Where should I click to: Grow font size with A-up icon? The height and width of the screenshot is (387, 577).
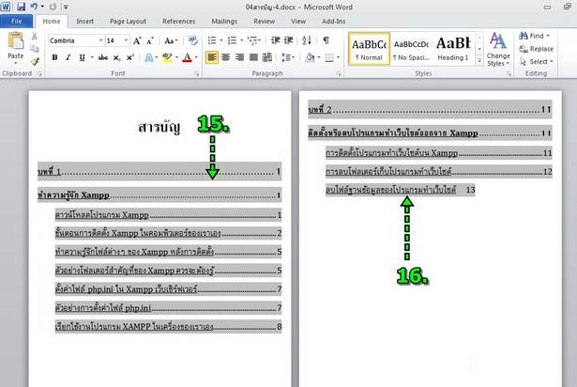click(137, 40)
